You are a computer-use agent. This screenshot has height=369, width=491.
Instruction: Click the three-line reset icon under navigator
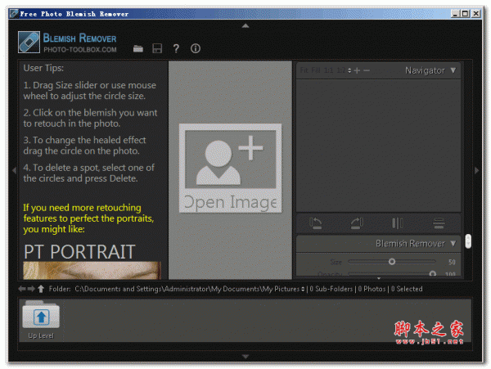(439, 223)
